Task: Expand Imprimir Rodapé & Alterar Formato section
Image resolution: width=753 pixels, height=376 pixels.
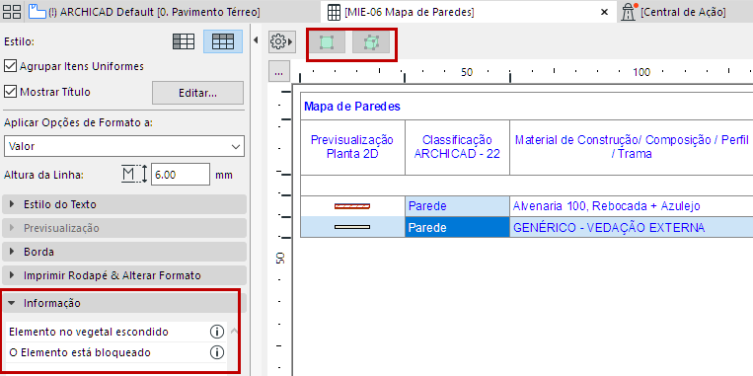Action: click(124, 275)
